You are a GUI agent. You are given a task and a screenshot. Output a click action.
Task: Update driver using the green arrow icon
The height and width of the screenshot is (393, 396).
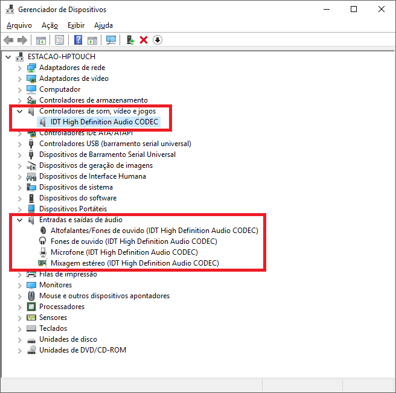130,40
